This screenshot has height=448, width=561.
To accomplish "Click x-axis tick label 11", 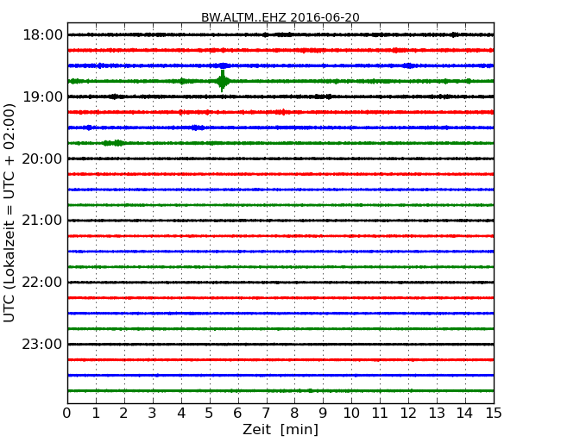I will click(x=380, y=414).
